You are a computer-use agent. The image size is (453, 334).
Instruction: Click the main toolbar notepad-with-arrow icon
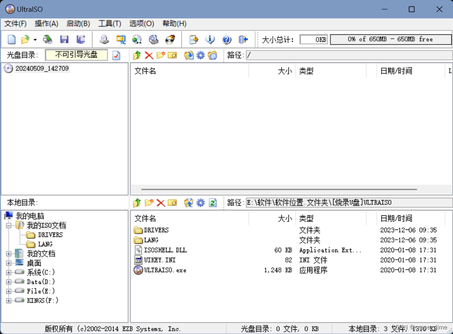coord(194,39)
